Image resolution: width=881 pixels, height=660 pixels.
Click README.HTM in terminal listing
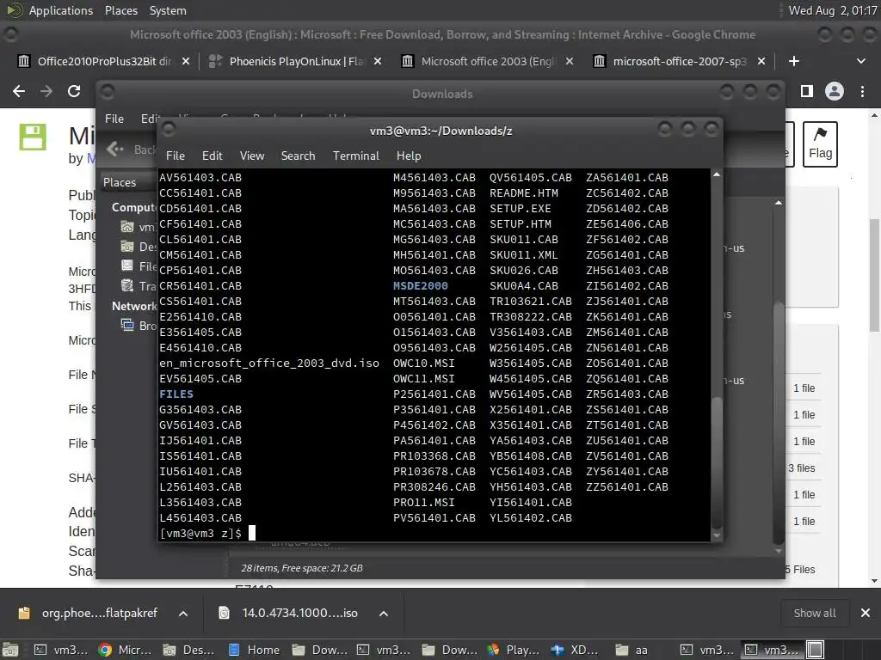524,193
